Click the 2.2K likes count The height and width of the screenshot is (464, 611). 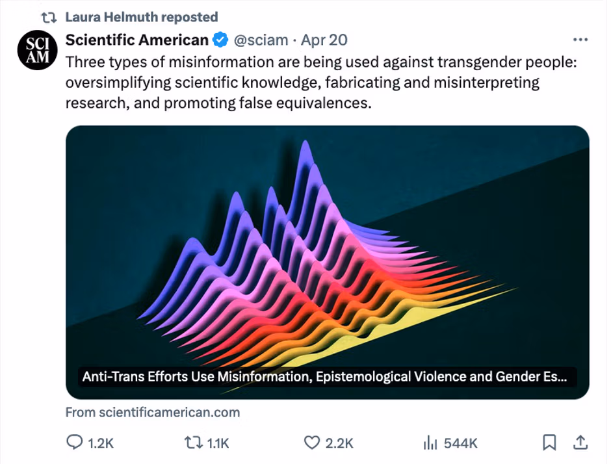tap(339, 443)
